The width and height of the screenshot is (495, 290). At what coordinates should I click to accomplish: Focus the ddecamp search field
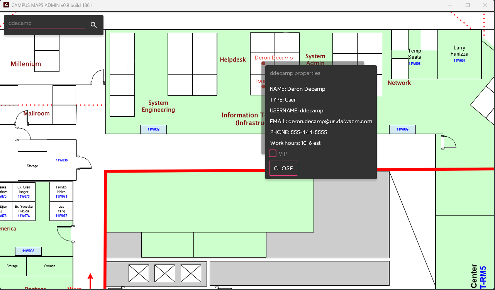pyautogui.click(x=46, y=24)
